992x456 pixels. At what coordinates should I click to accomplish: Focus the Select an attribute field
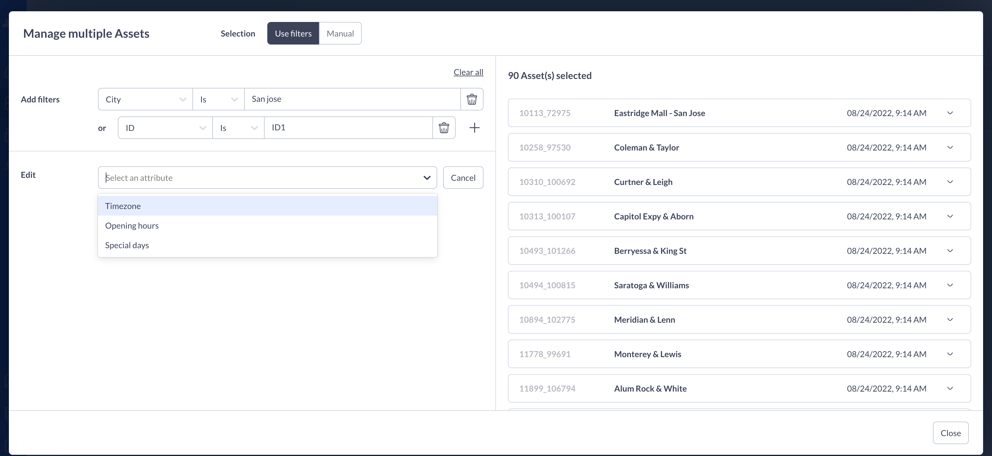click(262, 178)
